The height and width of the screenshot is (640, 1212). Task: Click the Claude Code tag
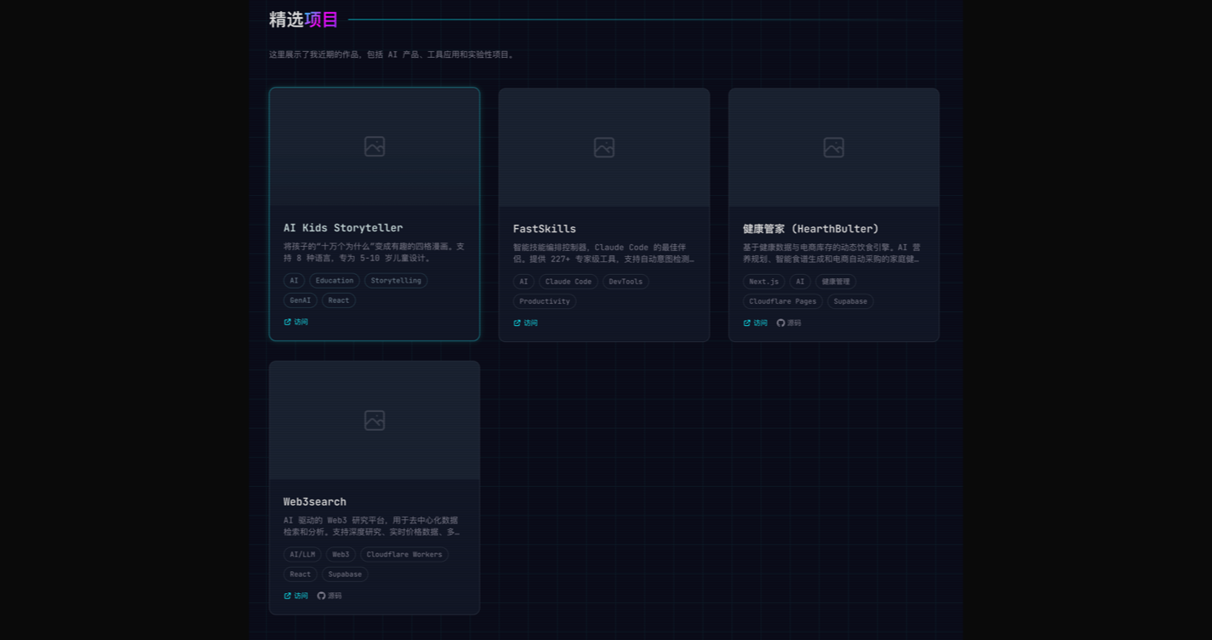tap(568, 282)
